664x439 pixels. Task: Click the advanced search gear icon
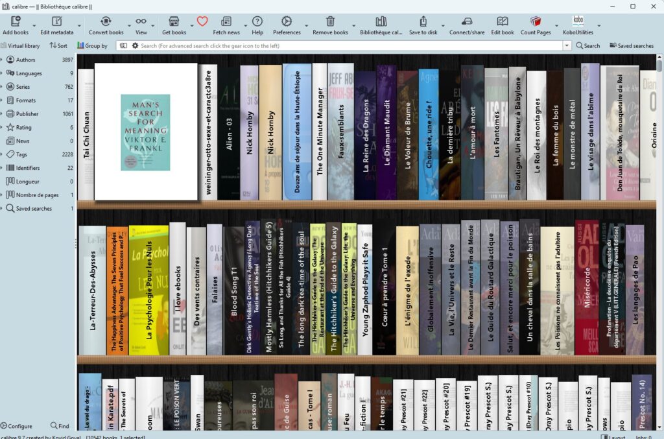click(134, 45)
